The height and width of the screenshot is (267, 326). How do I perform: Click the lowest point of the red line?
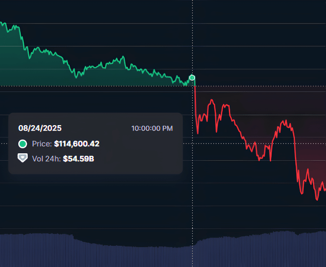pyautogui.click(x=317, y=200)
